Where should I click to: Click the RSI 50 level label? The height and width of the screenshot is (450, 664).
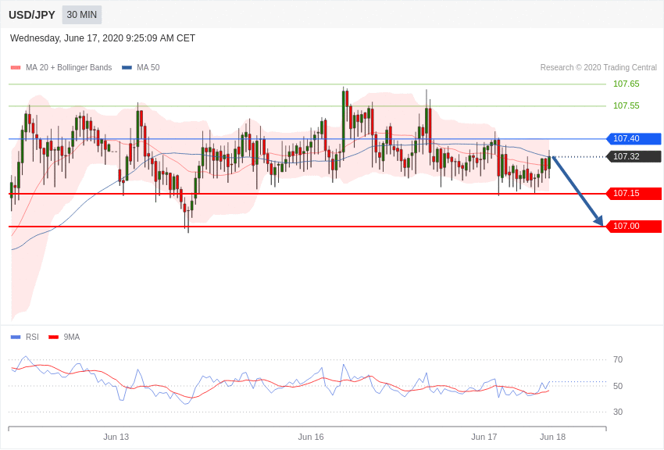point(618,386)
